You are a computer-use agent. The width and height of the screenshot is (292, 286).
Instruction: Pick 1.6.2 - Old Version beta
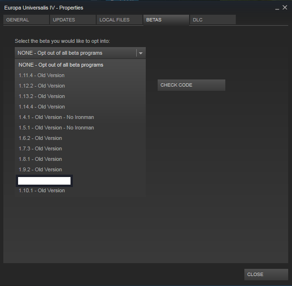(80, 138)
